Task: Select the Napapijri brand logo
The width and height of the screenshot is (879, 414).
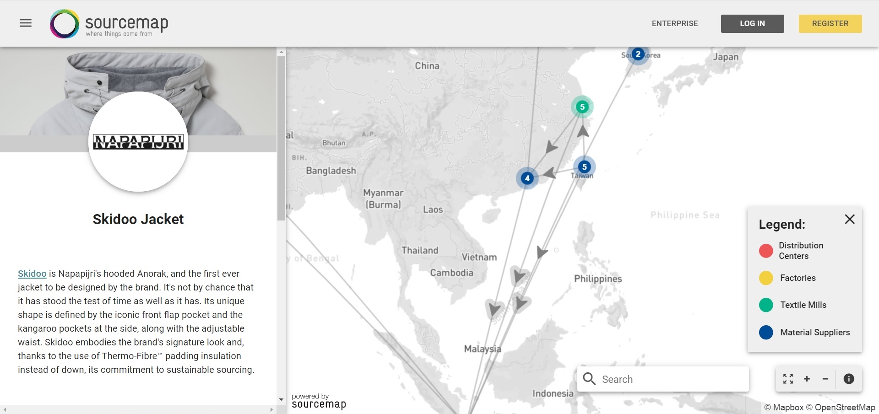Action: [138, 142]
